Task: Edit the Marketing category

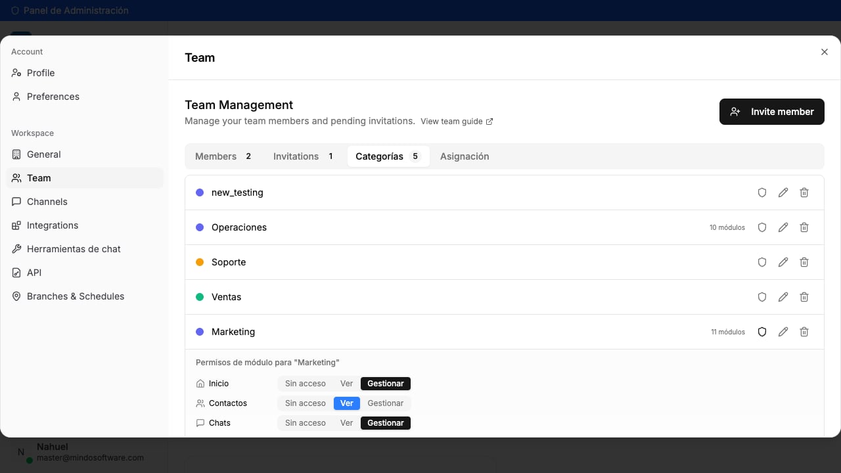Action: point(783,332)
